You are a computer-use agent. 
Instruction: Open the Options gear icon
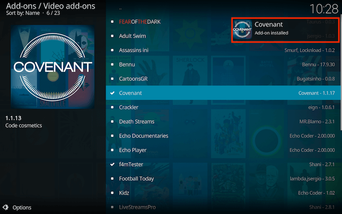click(6, 207)
